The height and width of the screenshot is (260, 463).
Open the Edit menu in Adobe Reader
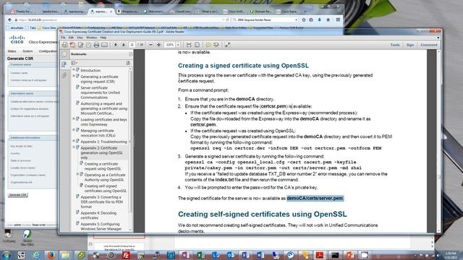coord(71,38)
